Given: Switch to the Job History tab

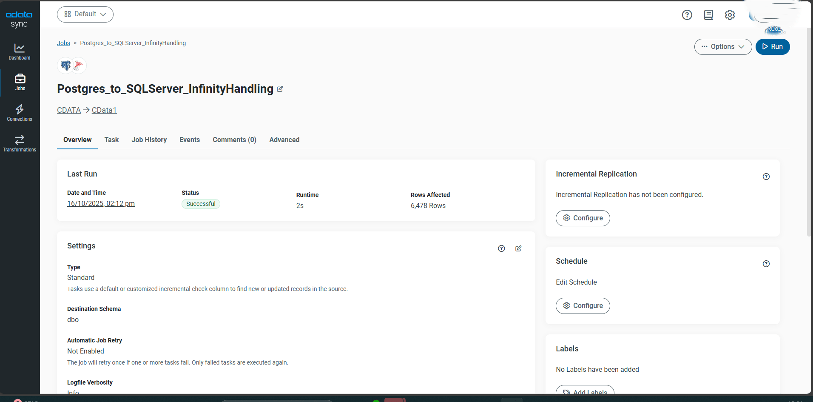Looking at the screenshot, I should (x=149, y=140).
